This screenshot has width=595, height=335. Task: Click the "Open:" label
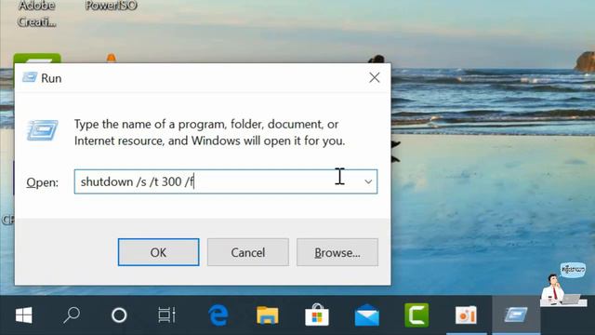pyautogui.click(x=42, y=182)
